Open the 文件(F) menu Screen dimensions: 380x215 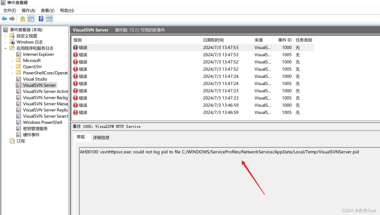10,10
